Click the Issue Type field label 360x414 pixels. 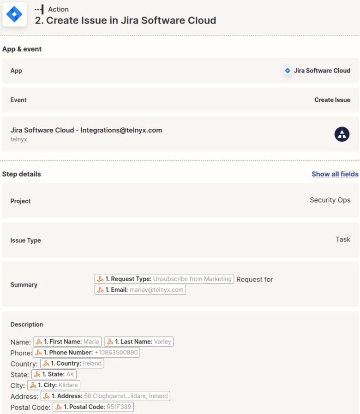(26, 240)
